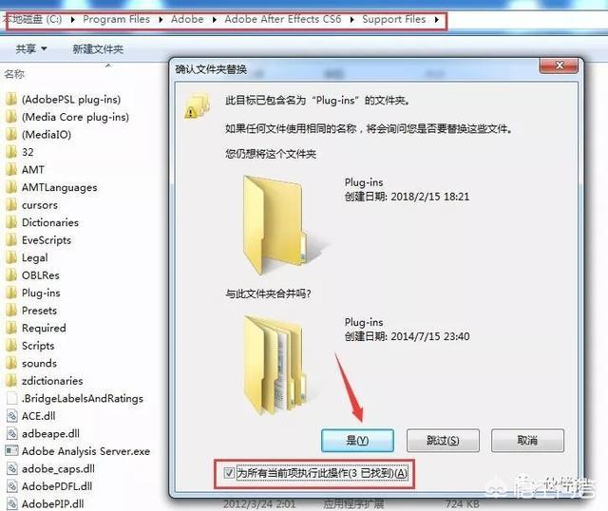Select the EveScripts folder icon
Screen dimensions: 608x511
11,240
